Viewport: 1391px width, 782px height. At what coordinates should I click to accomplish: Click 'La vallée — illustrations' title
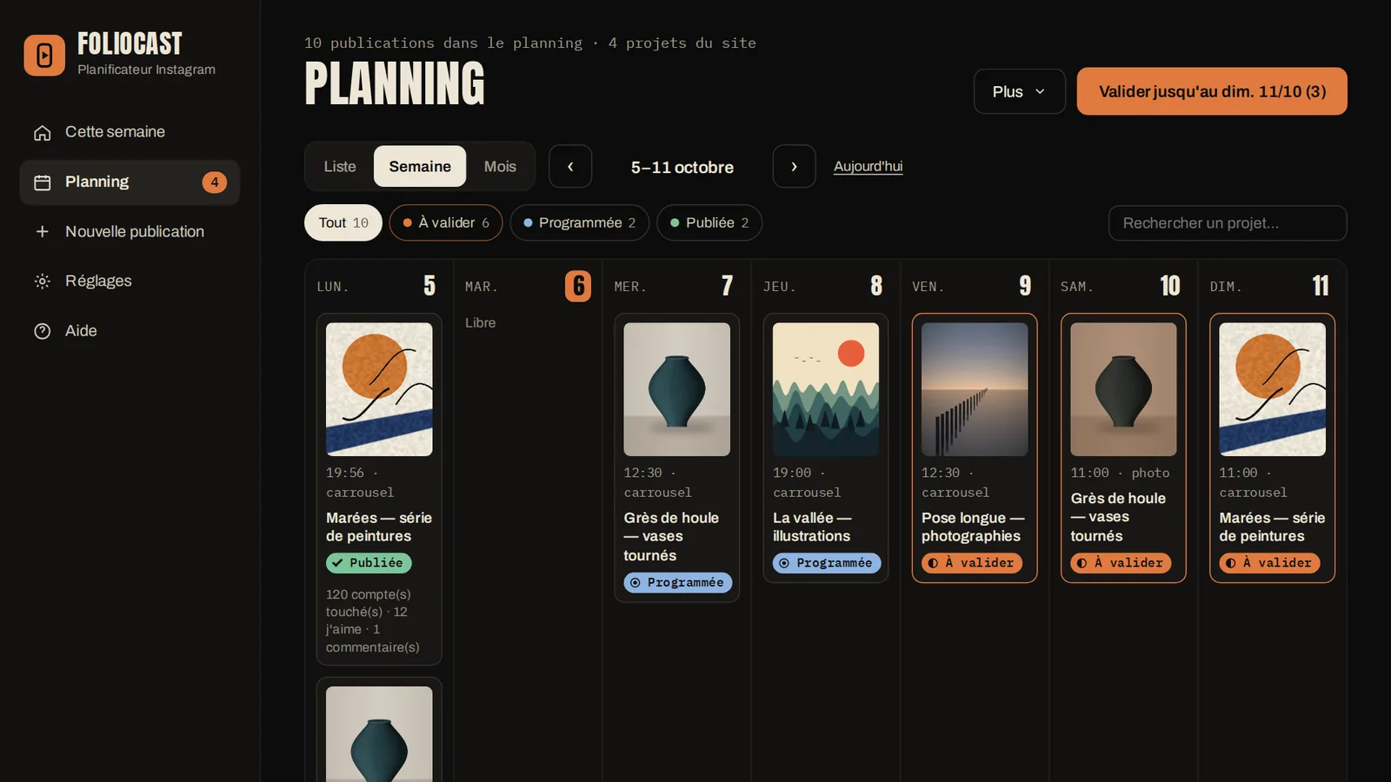[x=812, y=527]
